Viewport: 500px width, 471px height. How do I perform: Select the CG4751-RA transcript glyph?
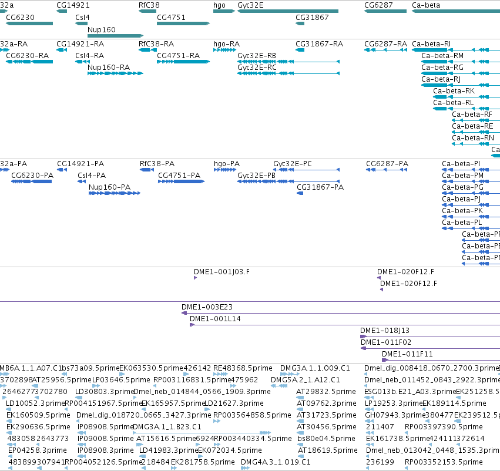183,62
